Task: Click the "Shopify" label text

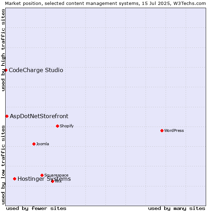Action: (66, 126)
